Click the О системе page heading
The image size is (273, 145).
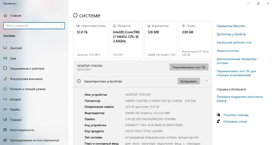(x=87, y=15)
